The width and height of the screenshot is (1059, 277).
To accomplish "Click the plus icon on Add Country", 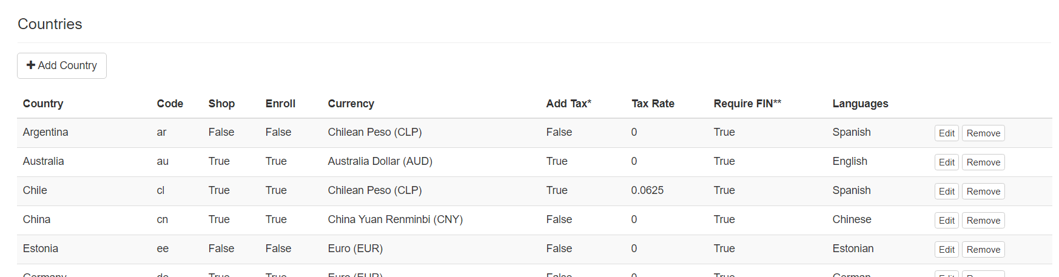I will tap(31, 65).
